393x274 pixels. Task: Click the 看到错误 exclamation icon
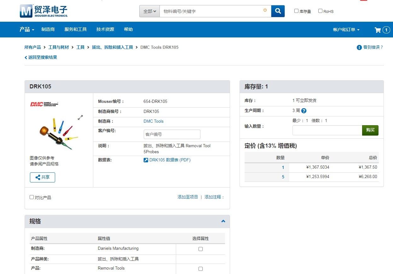pos(359,48)
